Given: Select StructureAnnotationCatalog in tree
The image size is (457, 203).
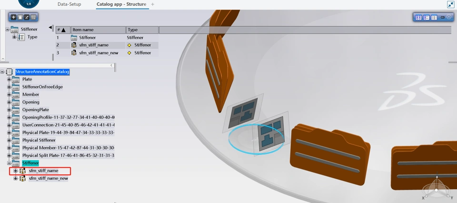Looking at the screenshot, I should pos(42,71).
